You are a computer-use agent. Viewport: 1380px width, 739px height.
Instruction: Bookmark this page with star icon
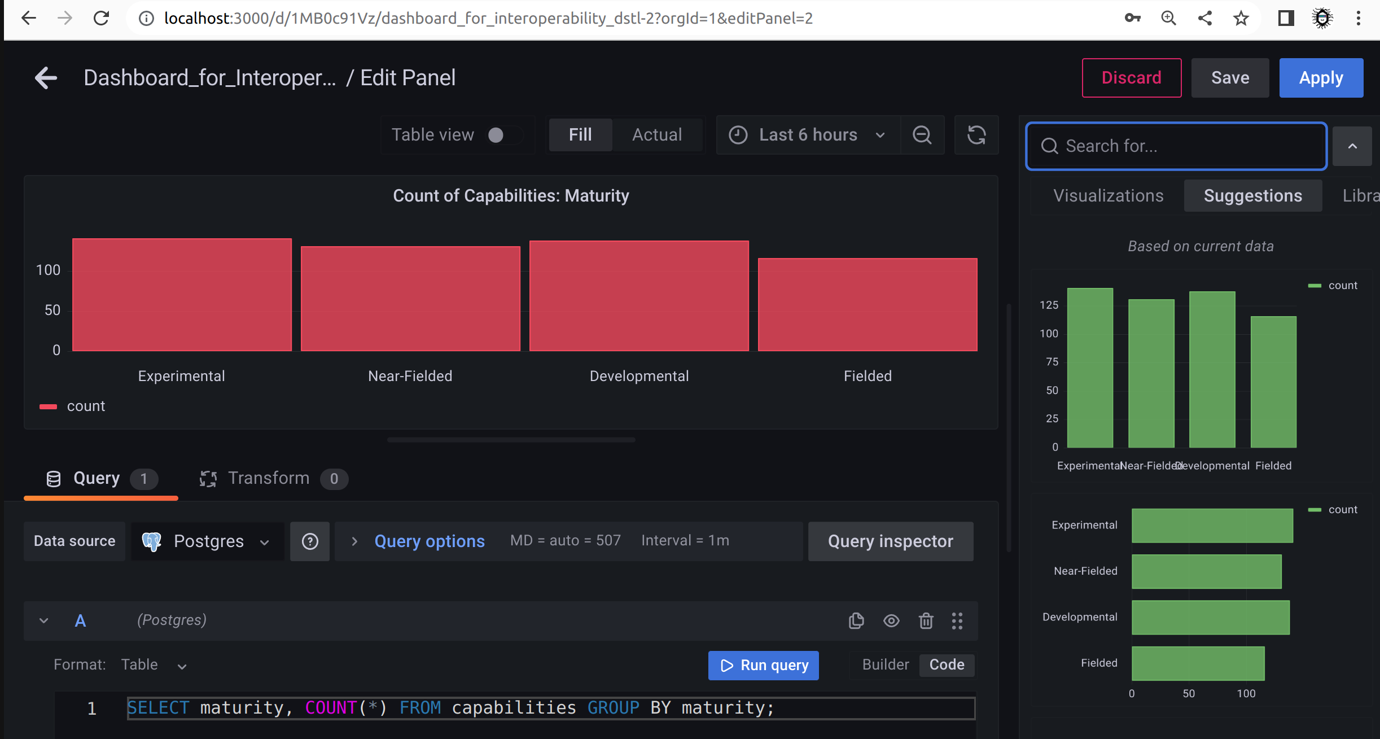coord(1241,19)
